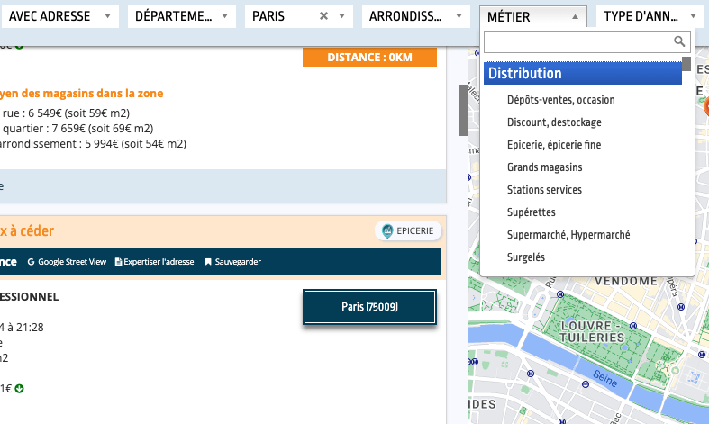Click the 'arrondissement : 5 994€' price line

click(93, 144)
